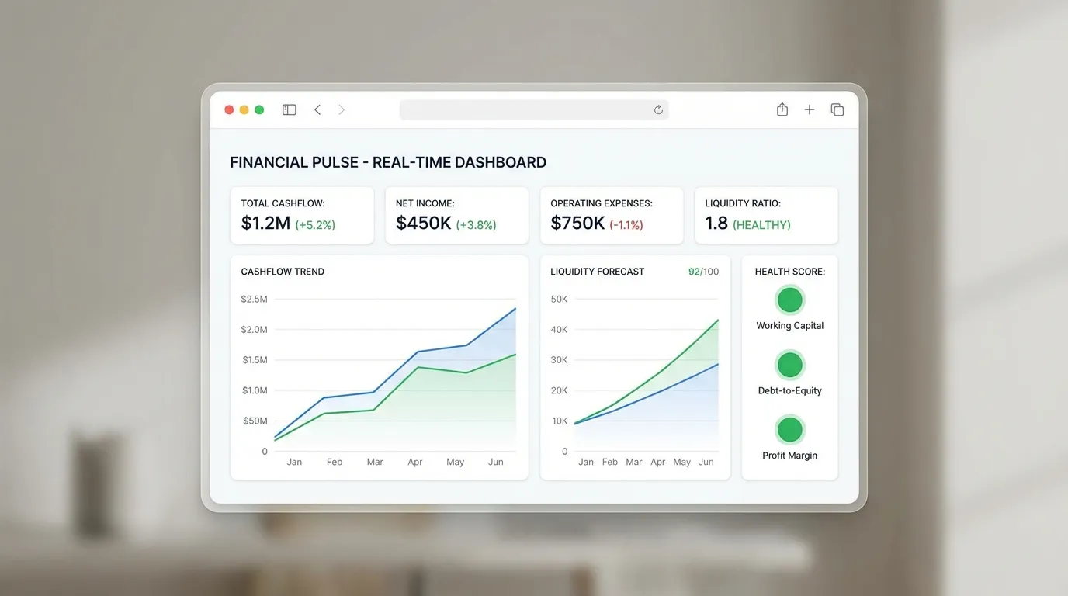Click the Debt-to-Equity green indicator
This screenshot has width=1068, height=596.
789,365
